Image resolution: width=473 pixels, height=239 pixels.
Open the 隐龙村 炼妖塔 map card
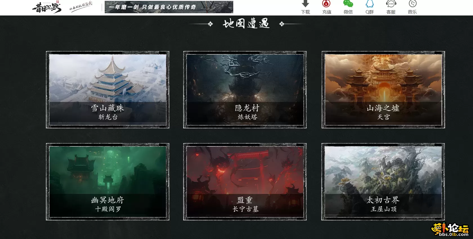pyautogui.click(x=245, y=90)
